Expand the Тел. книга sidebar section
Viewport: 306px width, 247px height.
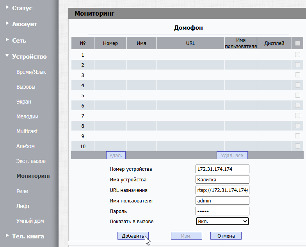click(28, 236)
